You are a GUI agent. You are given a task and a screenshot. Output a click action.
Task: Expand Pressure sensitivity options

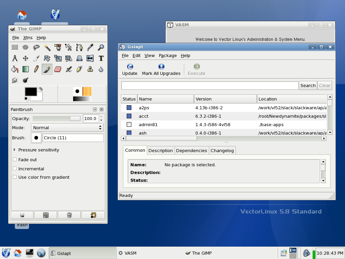coord(14,150)
